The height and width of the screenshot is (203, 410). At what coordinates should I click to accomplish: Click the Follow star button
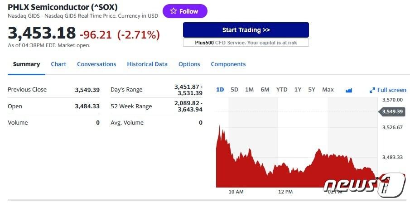[184, 11]
